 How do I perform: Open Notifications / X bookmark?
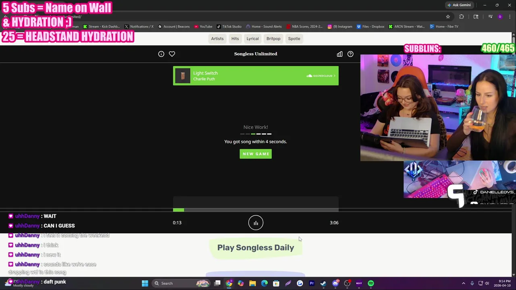tap(139, 27)
